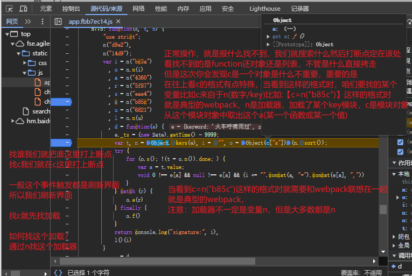Click the fse.agile cloud domain icon
The image size is (412, 276).
[20, 44]
